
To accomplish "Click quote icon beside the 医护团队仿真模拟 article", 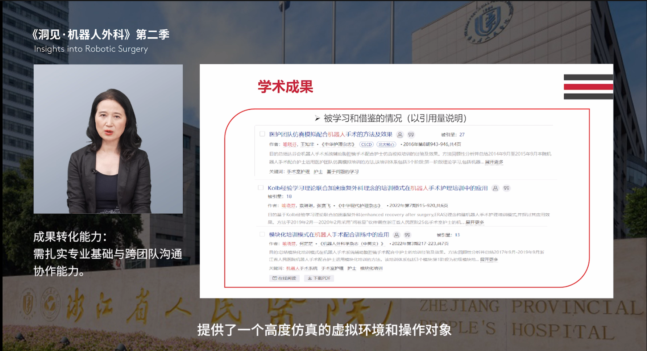I will (x=411, y=135).
